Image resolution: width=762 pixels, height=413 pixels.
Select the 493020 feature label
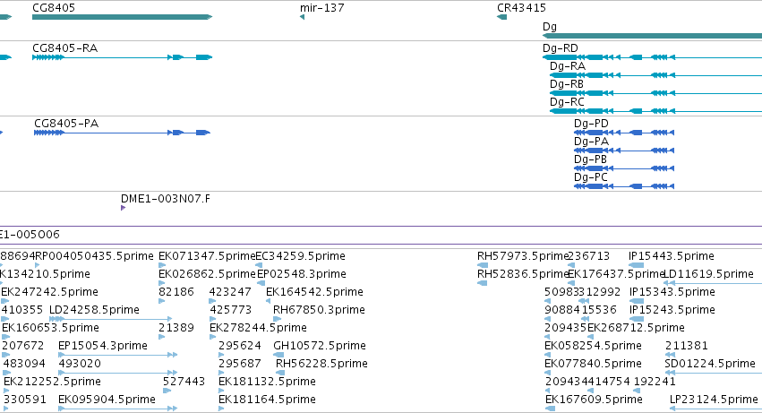[x=80, y=365]
